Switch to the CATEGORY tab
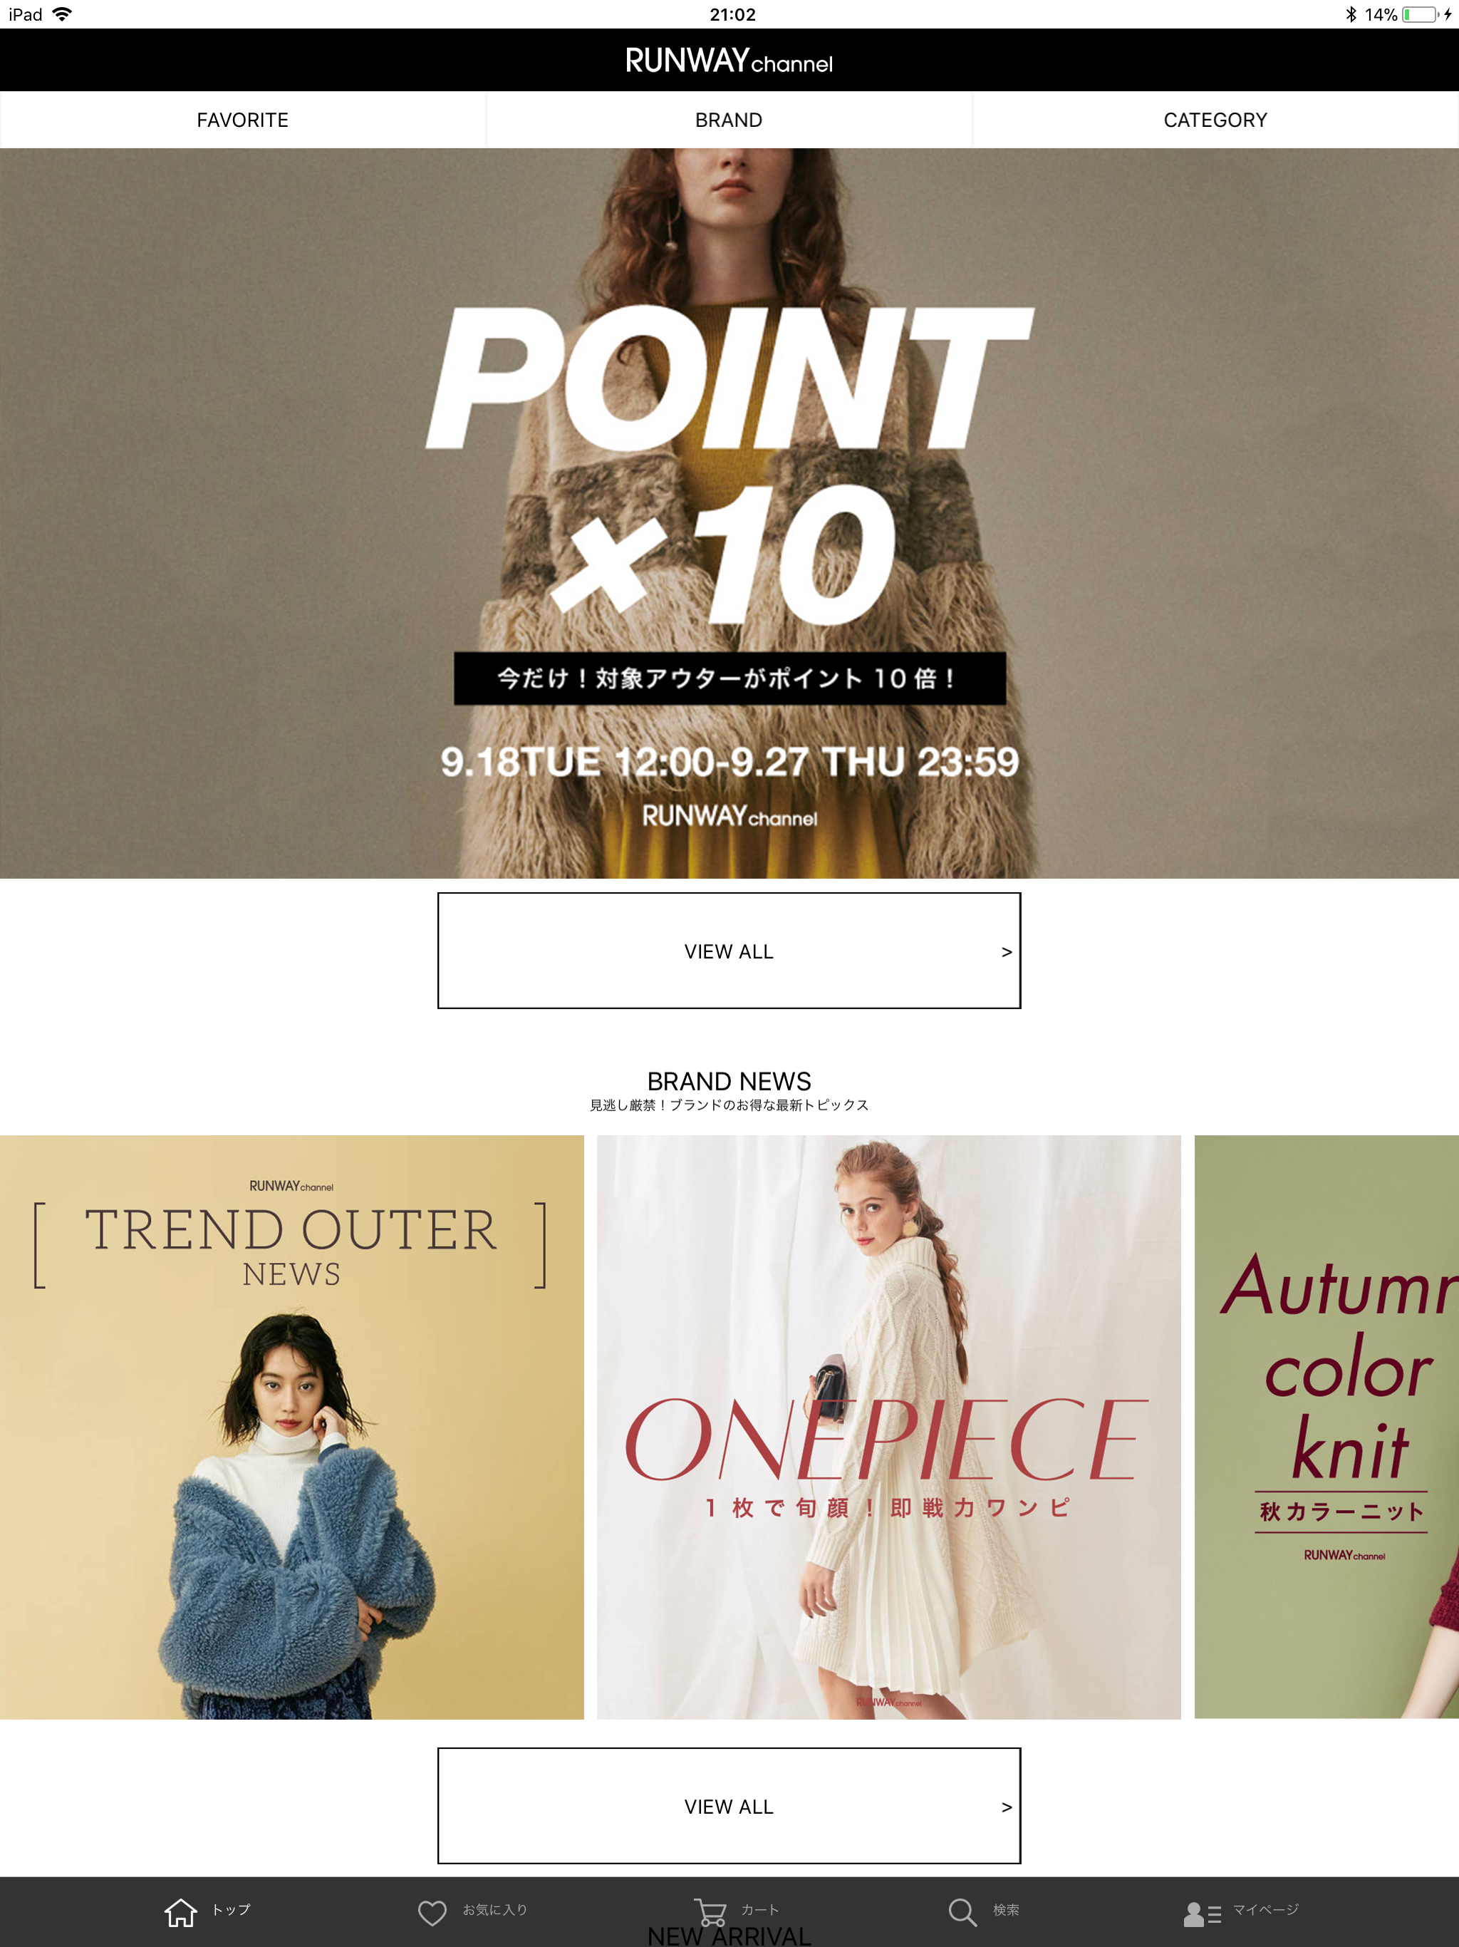1459x1947 pixels. [x=1215, y=120]
